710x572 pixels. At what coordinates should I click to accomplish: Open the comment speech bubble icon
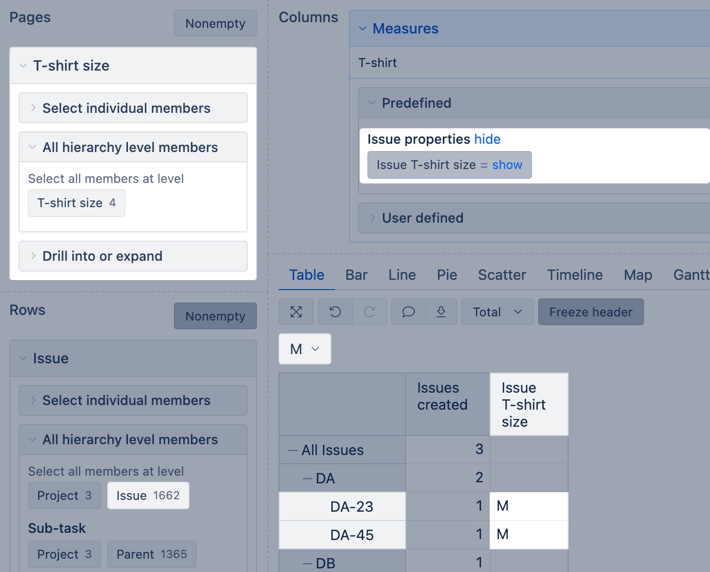(x=409, y=312)
